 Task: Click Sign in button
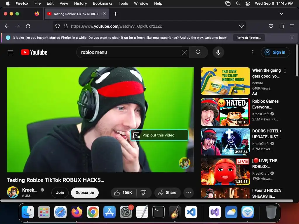coord(275,52)
